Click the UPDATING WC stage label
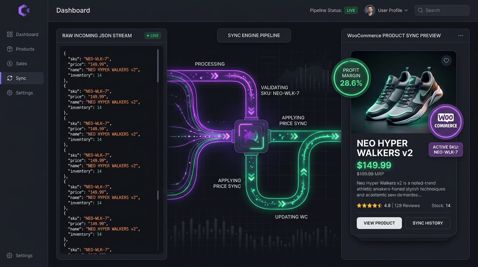This screenshot has height=267, width=478. pyautogui.click(x=291, y=217)
